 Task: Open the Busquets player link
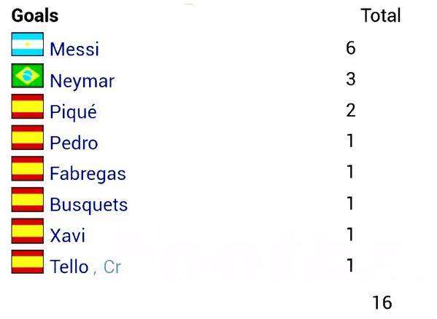(x=88, y=205)
